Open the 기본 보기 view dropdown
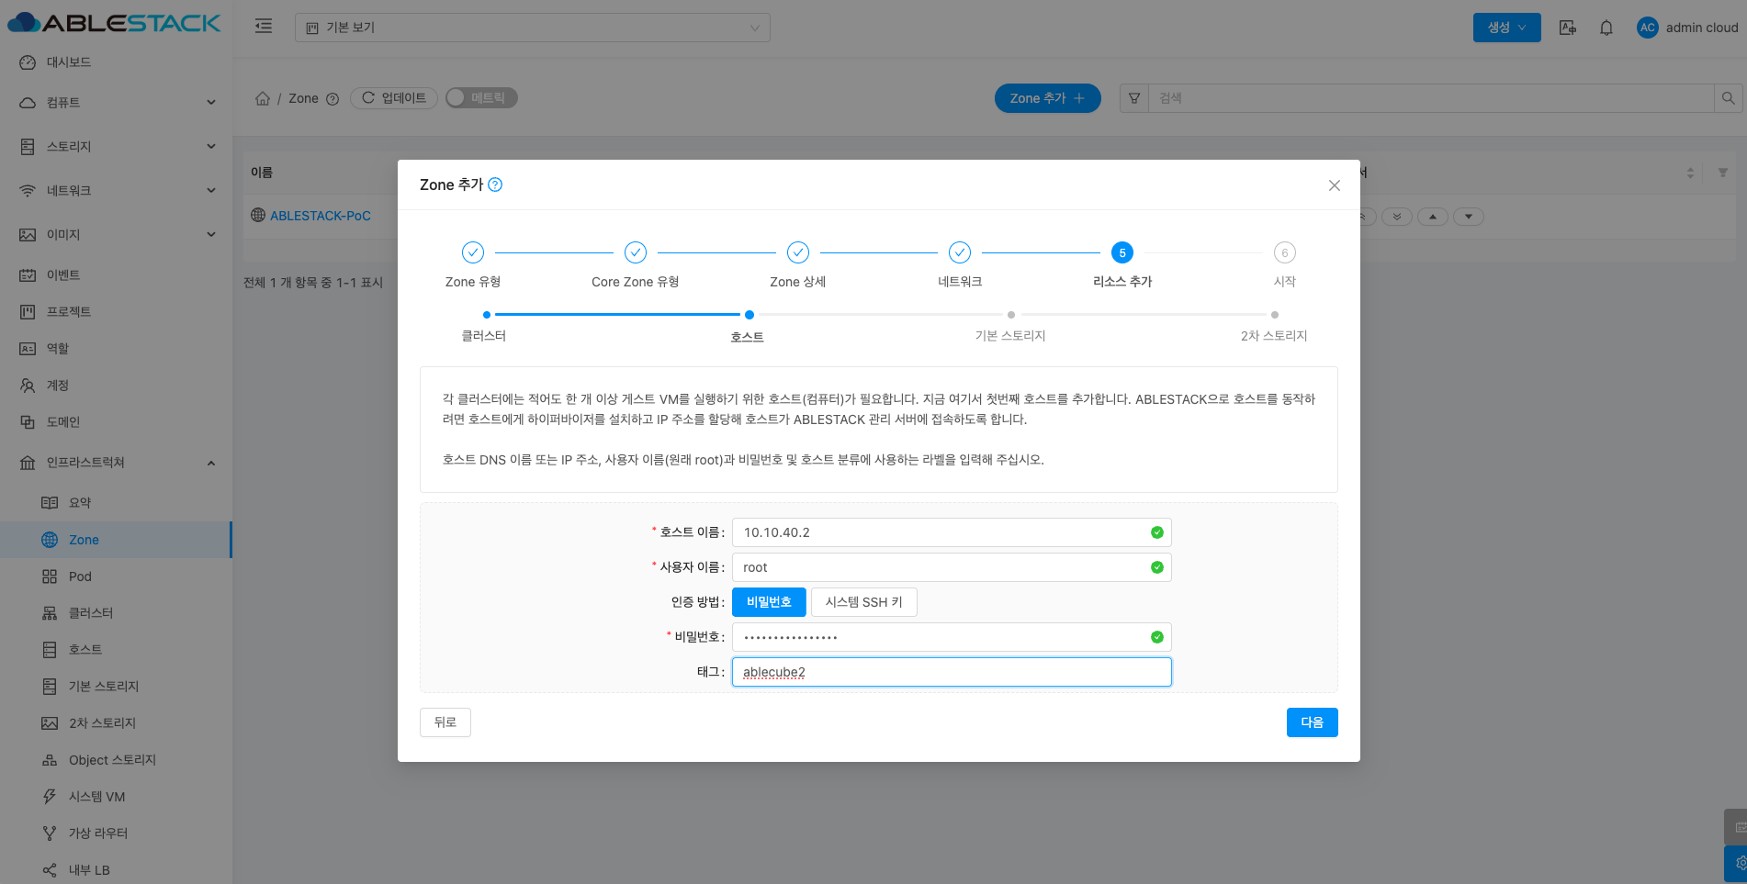Image resolution: width=1747 pixels, height=884 pixels. [533, 28]
